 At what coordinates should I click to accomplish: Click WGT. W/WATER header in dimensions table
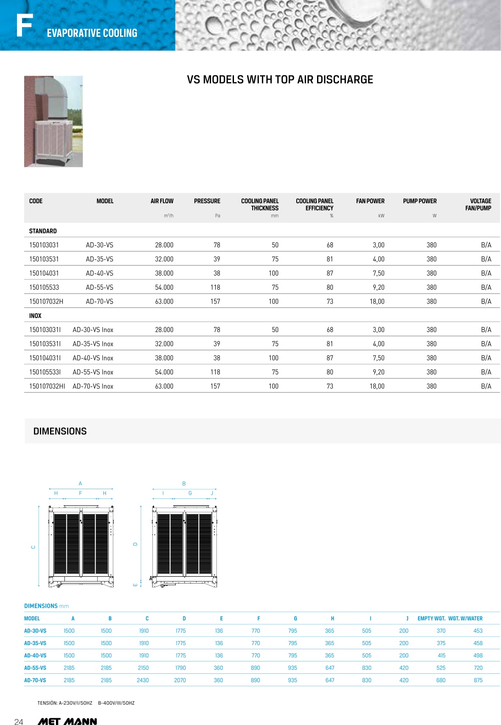465,619
